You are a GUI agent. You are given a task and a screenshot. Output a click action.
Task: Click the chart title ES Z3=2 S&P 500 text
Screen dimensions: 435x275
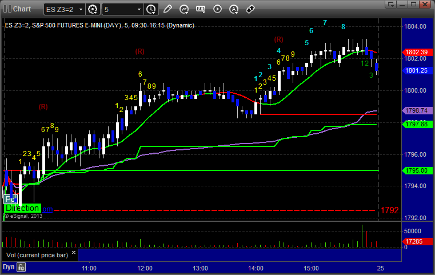(99, 25)
